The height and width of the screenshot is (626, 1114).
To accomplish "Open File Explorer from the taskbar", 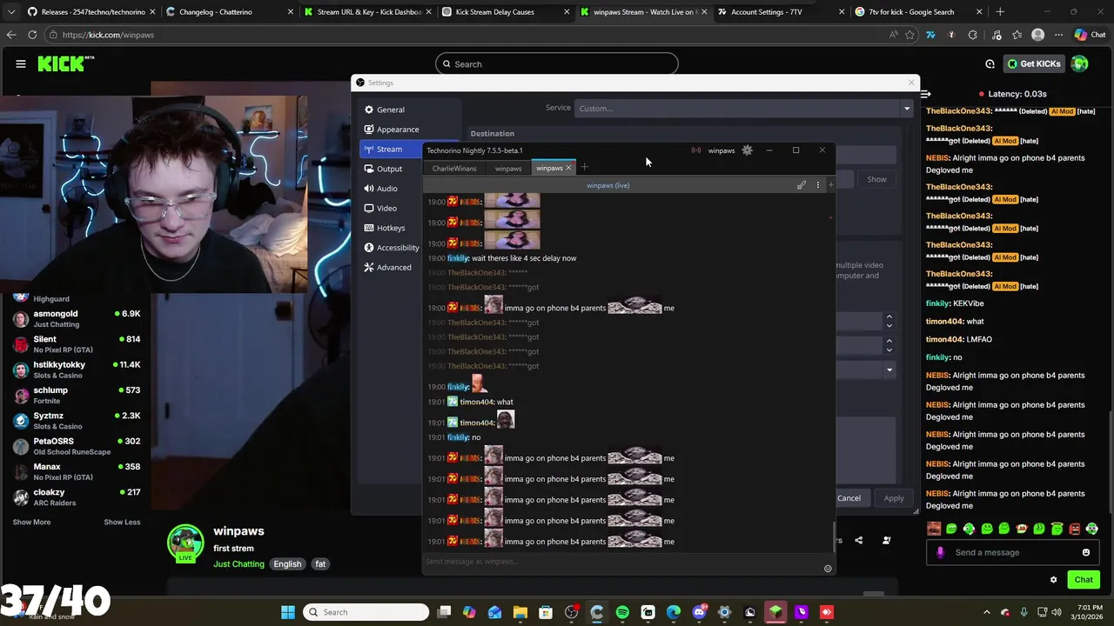I will pos(520,612).
